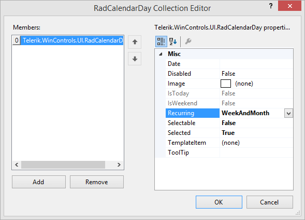Collapse the Misc category

[x=161, y=54]
